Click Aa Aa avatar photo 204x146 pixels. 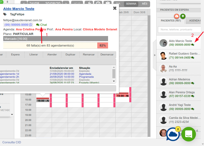pyautogui.click(x=163, y=69)
